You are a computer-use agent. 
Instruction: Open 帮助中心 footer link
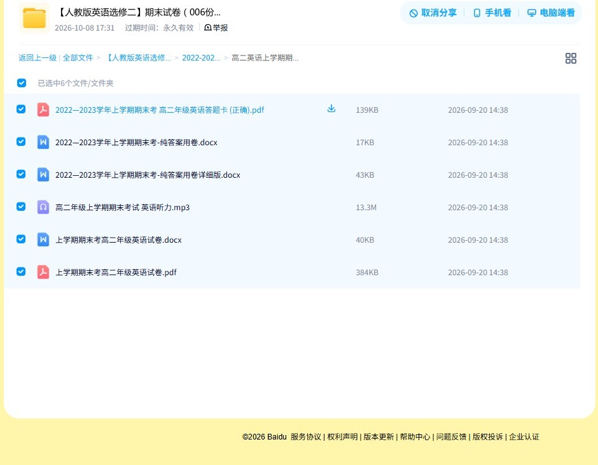point(415,437)
